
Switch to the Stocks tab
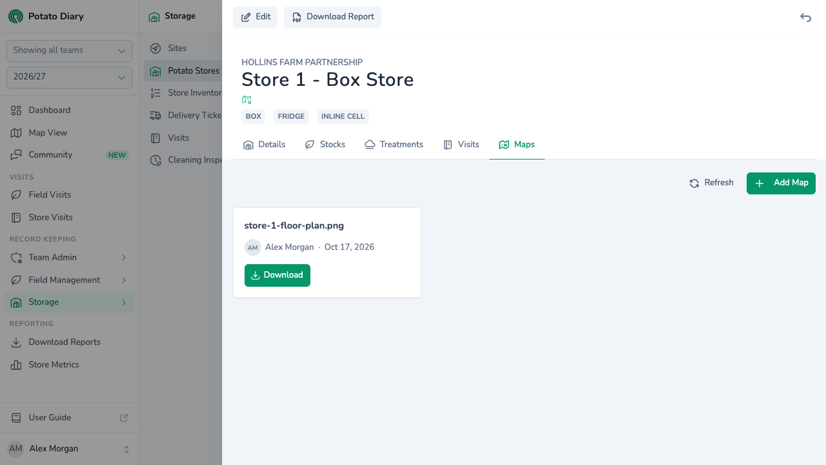pos(325,145)
